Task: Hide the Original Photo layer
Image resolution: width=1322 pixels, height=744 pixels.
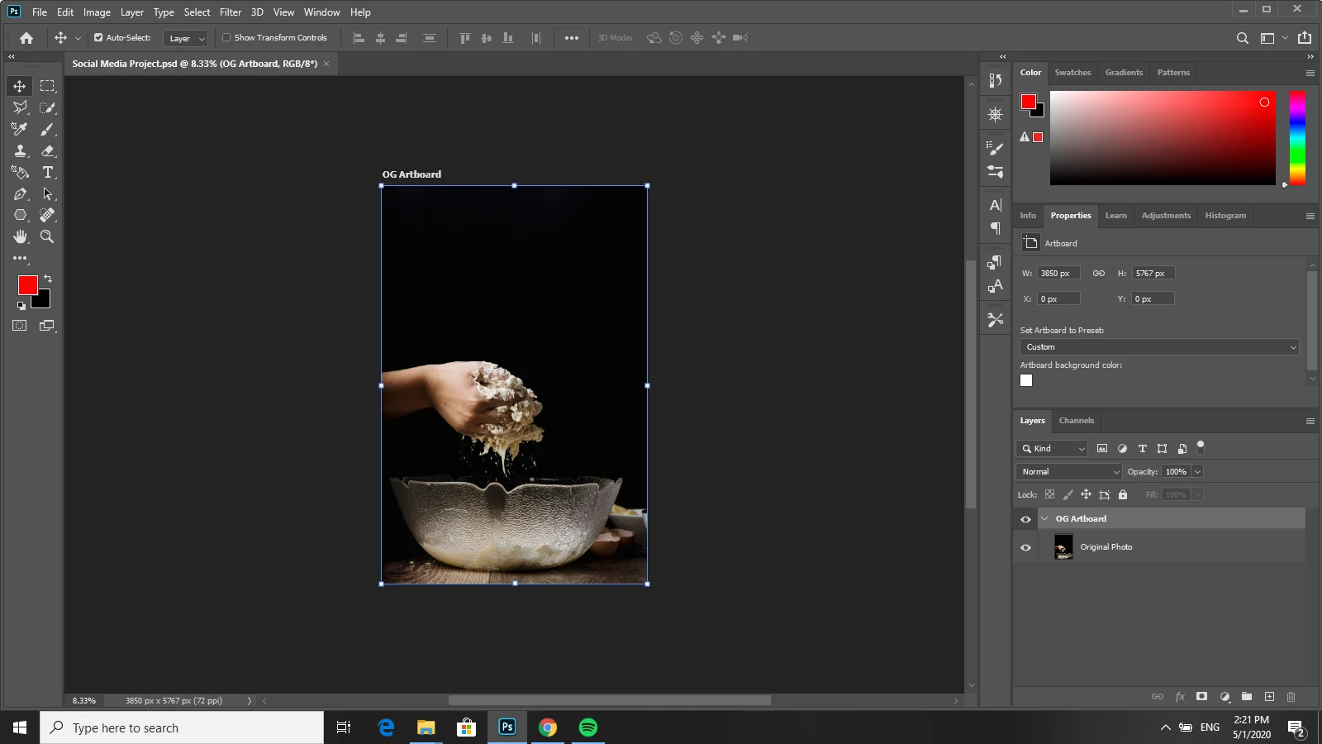Action: pos(1025,547)
